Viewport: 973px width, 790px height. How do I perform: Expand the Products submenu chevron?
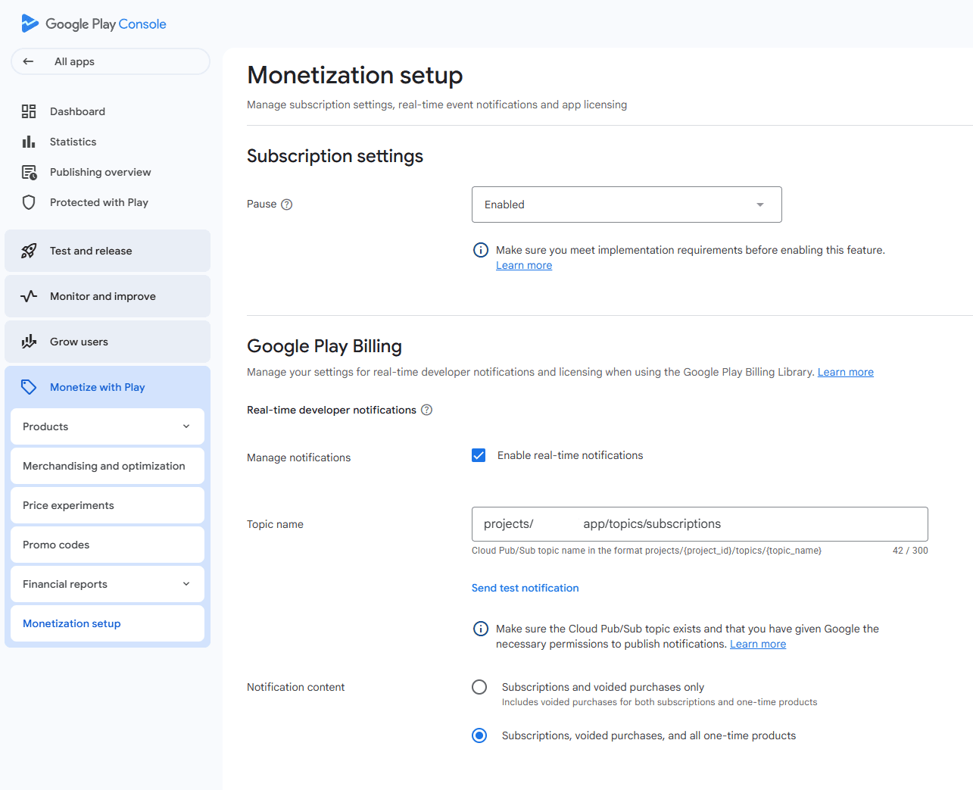tap(186, 426)
